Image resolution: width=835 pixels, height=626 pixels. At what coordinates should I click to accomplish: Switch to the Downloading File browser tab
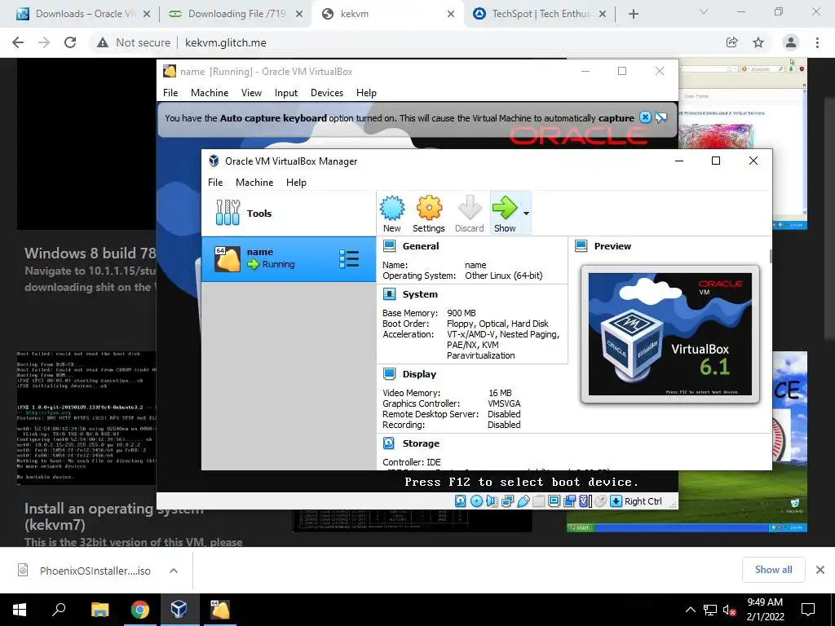236,14
